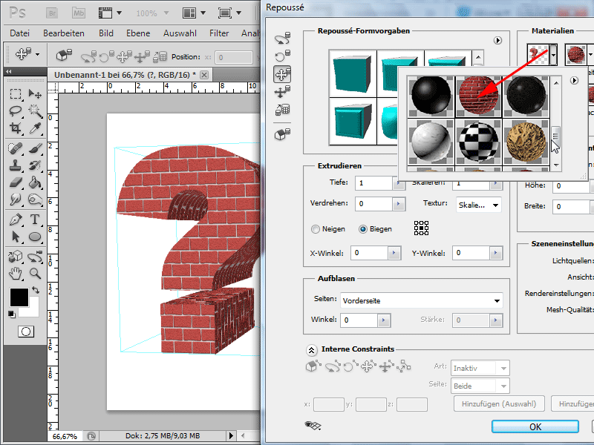This screenshot has width=594, height=445.
Task: Open Mini Bridge from the application bar
Action: [79, 13]
